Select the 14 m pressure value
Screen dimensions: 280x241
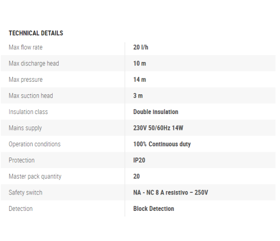click(x=140, y=80)
